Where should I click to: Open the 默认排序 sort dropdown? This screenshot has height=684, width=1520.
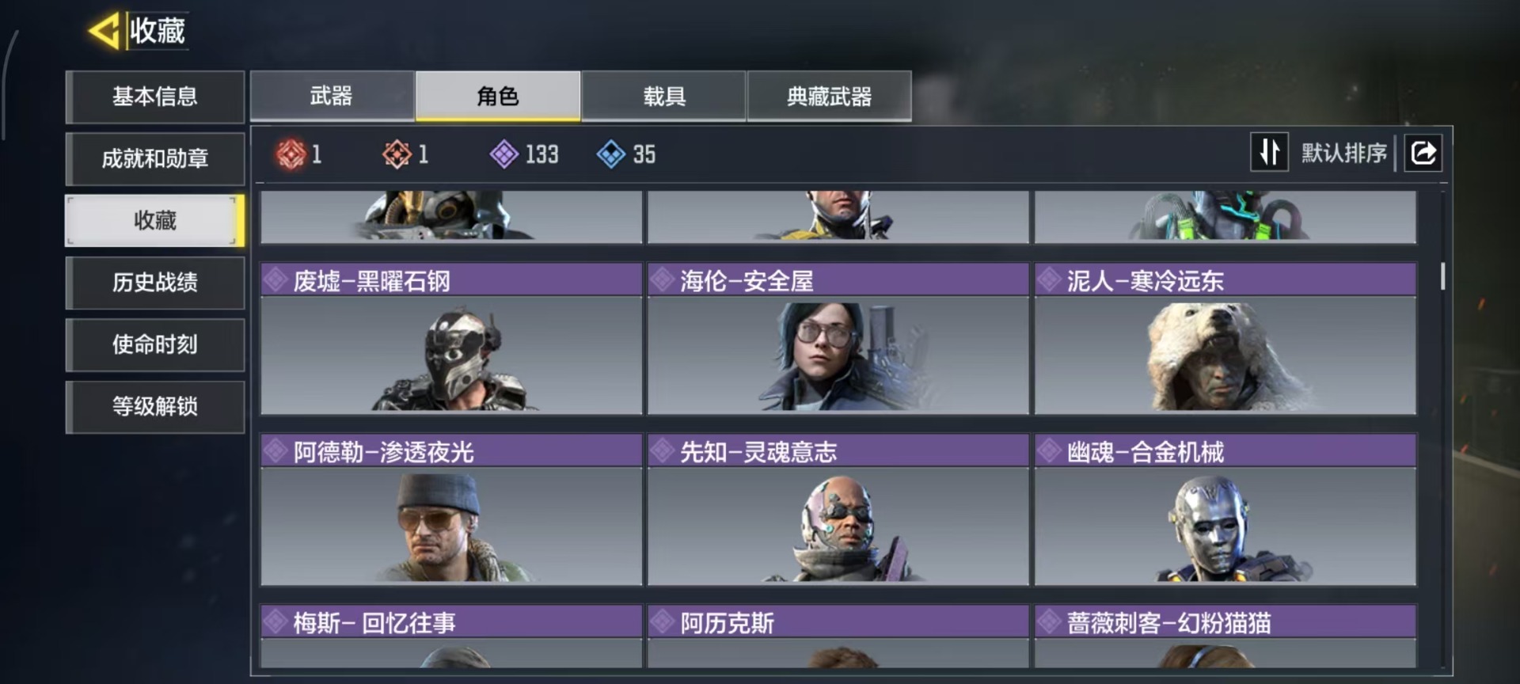[x=1343, y=153]
